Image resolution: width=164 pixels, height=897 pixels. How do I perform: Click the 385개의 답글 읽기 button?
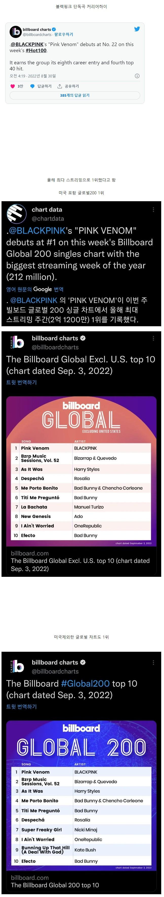pos(75,95)
